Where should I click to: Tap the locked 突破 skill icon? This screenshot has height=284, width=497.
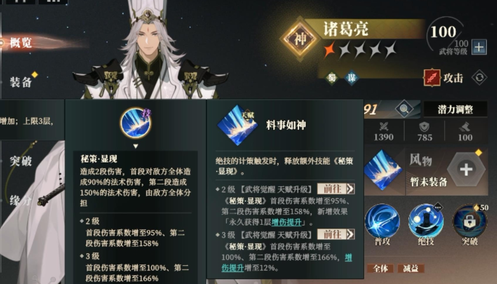click(x=469, y=221)
